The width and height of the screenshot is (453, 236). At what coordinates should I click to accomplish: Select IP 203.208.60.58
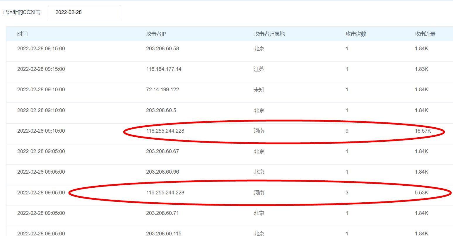163,49
